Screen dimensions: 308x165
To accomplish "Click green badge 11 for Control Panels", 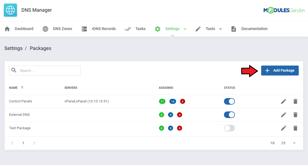I will (162, 101).
